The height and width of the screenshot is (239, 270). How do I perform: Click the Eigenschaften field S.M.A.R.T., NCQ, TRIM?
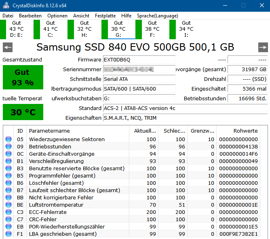point(186,118)
